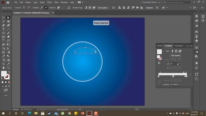This screenshot has width=206, height=116.
Task: Select the Column Graph tool
Action: click(x=8, y=60)
